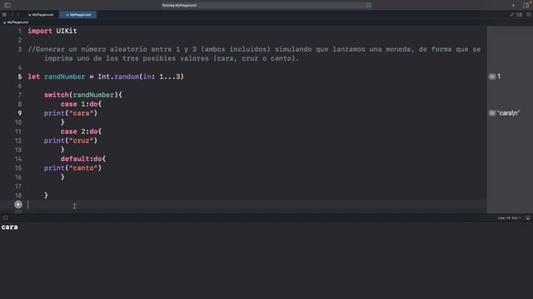
Task: Run the playground with play button
Action: (18, 204)
